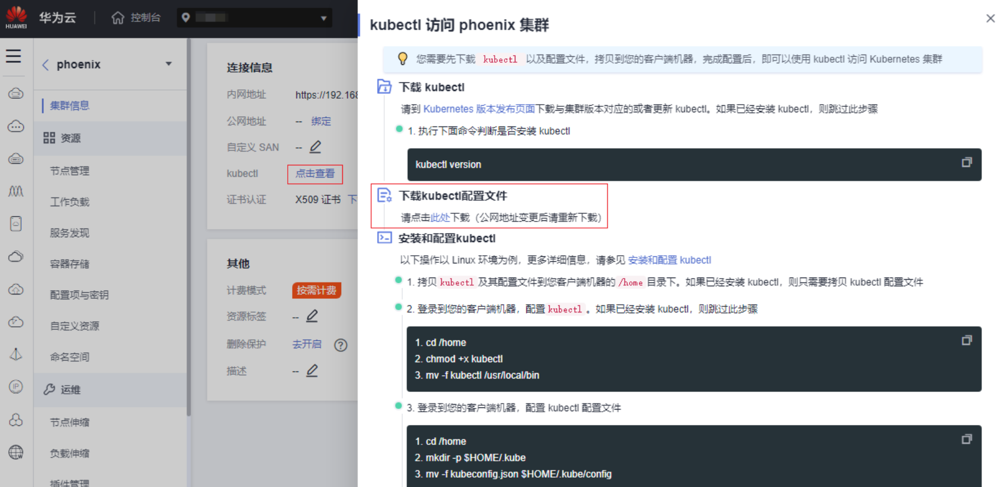Open 工作负载 in the sidebar
Viewport: 998px width, 487px height.
pos(69,202)
